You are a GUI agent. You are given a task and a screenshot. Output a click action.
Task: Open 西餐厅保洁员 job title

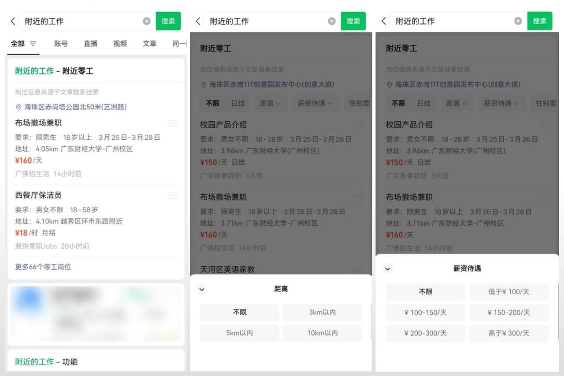point(38,195)
